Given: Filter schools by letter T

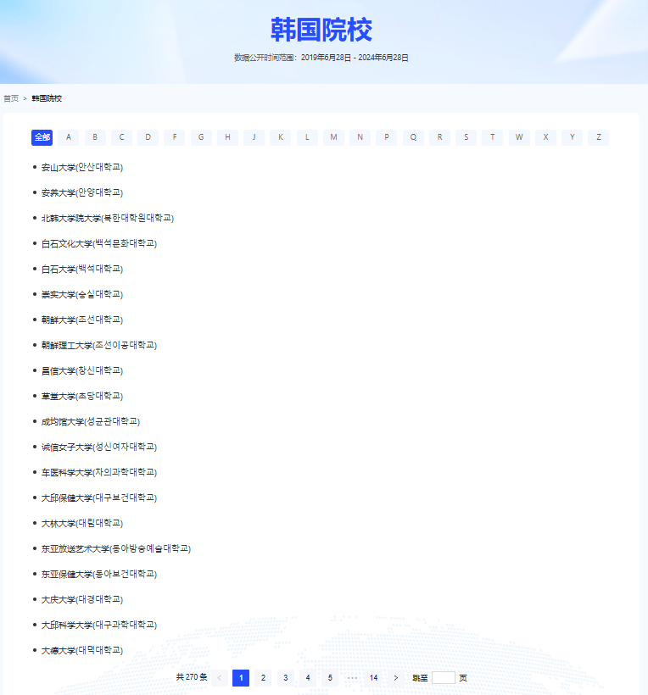Looking at the screenshot, I should (492, 137).
